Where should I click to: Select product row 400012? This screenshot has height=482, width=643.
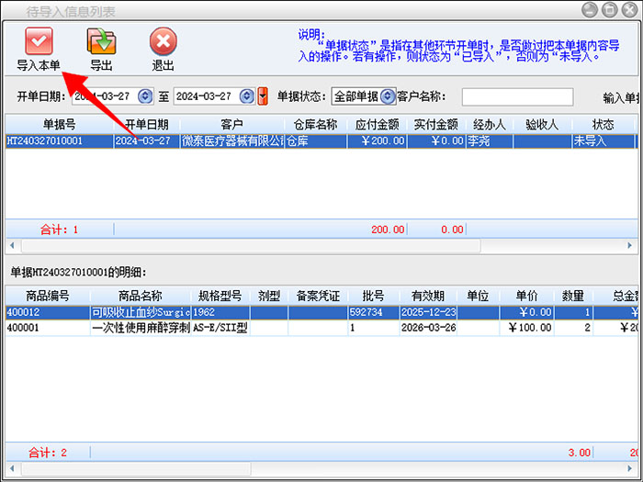click(46, 313)
